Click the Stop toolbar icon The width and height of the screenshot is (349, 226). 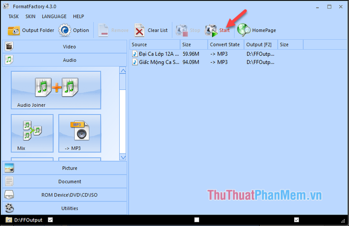(x=182, y=30)
